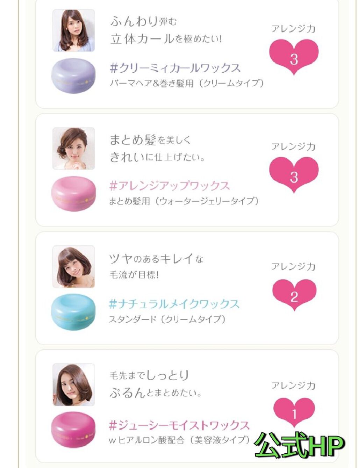This screenshot has width=358, height=468.
Task: Click the magenta Juicy Moist Wax jar
Action: (73, 429)
